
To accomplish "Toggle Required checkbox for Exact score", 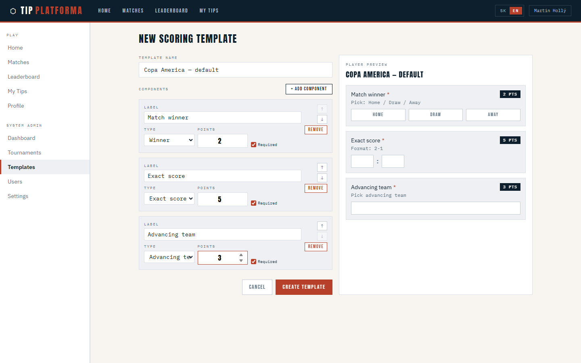I will [x=253, y=203].
